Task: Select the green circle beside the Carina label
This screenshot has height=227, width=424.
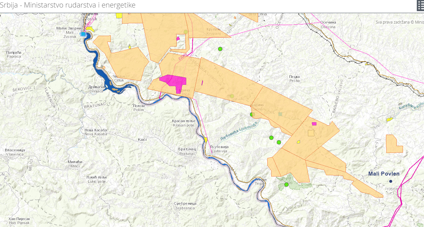Action: 252,114
